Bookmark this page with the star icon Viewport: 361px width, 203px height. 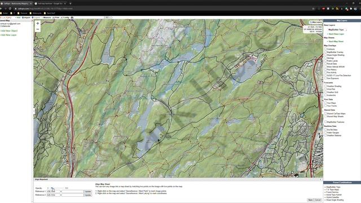pyautogui.click(x=314, y=8)
